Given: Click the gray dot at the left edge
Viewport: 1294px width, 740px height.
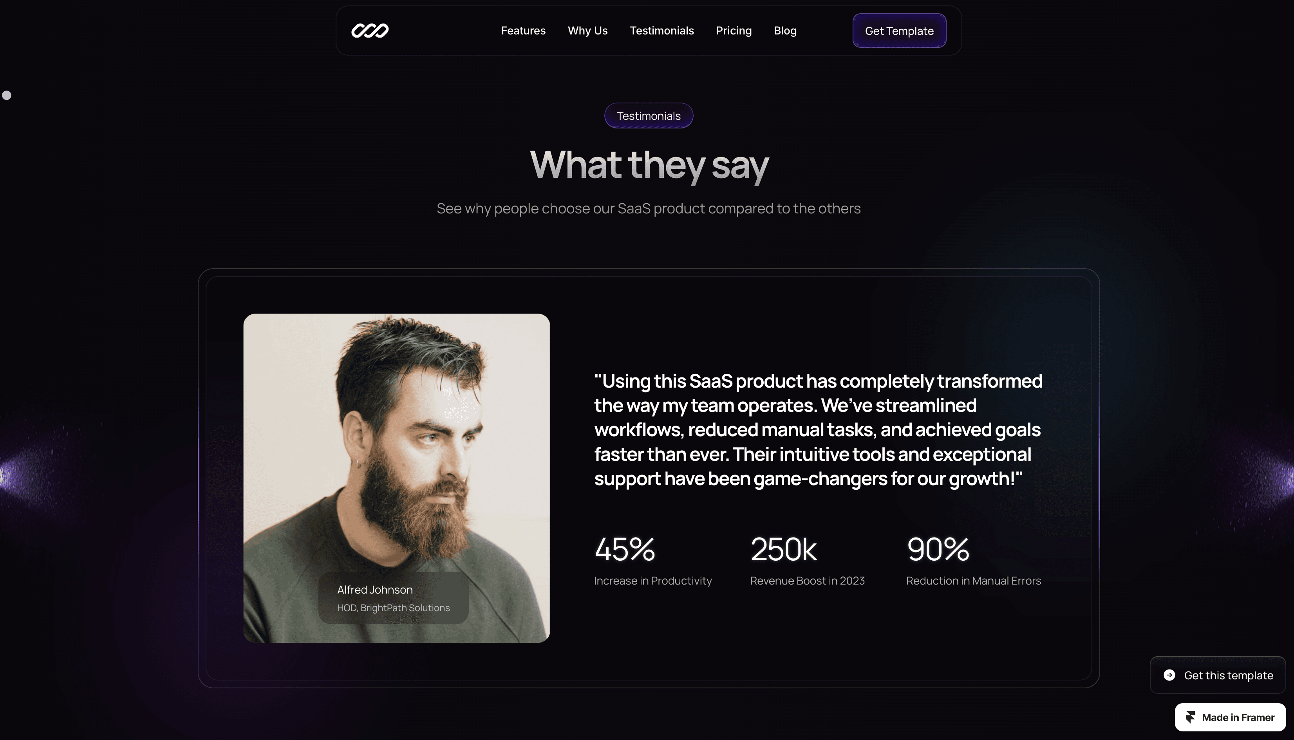Looking at the screenshot, I should (7, 95).
